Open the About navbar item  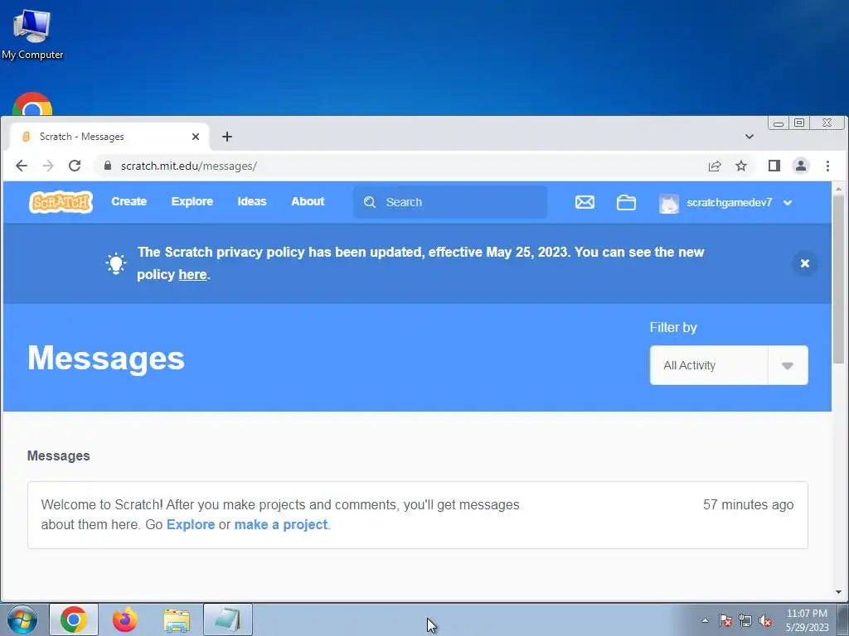click(308, 201)
